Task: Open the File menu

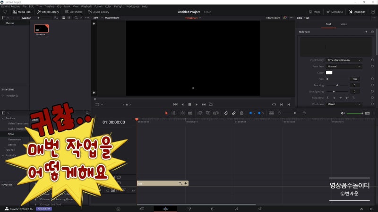Action: [x=25, y=7]
